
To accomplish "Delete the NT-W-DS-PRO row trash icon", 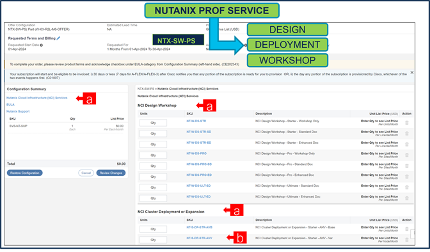I will tap(407, 155).
